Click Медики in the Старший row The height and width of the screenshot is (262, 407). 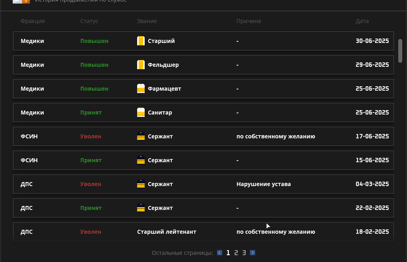(x=33, y=41)
